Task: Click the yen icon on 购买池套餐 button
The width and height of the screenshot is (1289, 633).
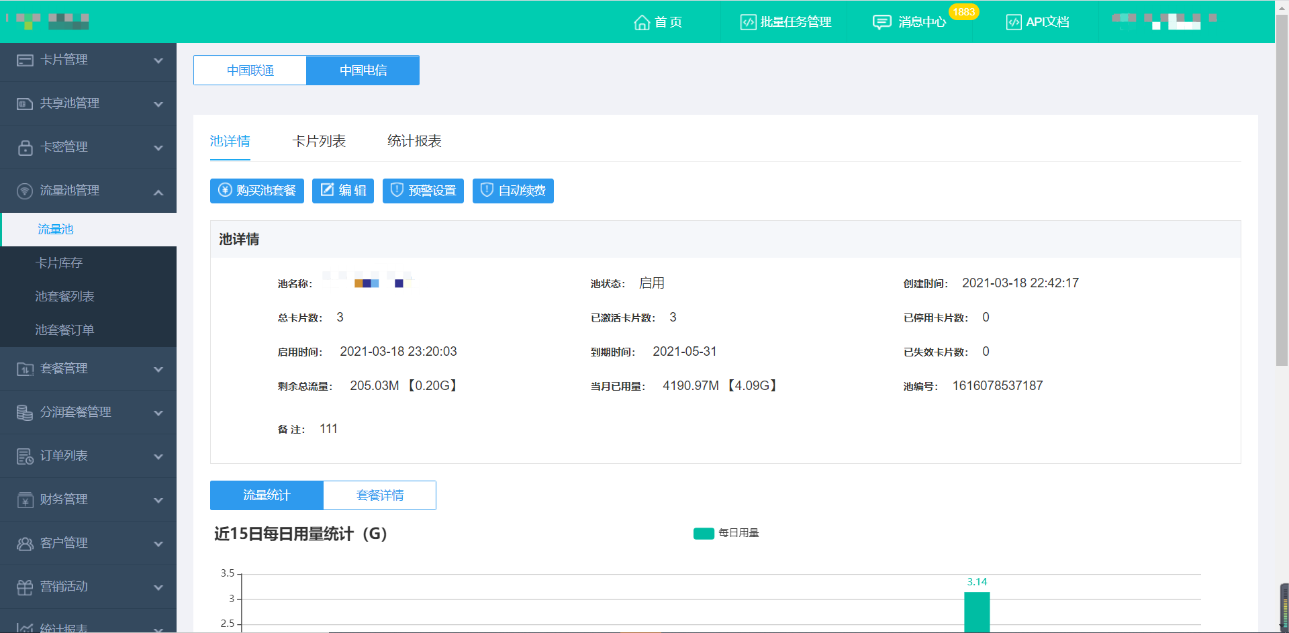Action: click(x=226, y=190)
